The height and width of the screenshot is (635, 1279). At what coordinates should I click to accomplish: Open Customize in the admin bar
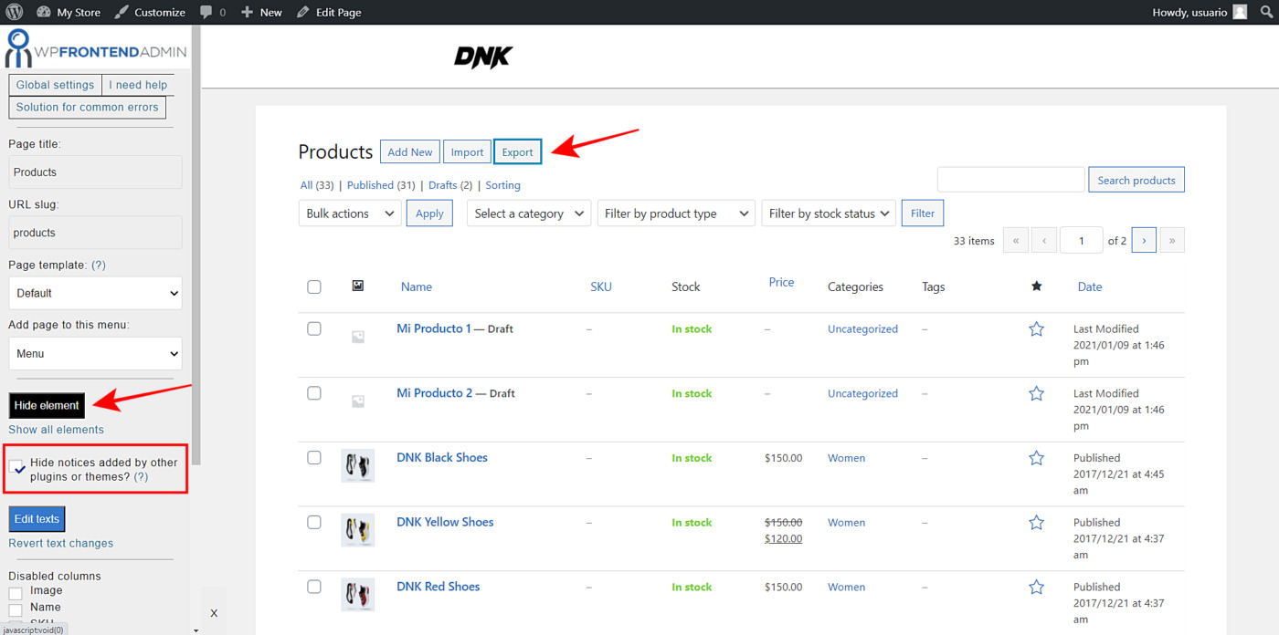click(150, 12)
